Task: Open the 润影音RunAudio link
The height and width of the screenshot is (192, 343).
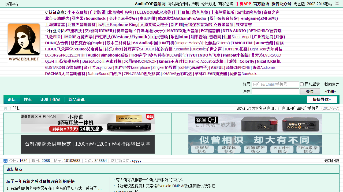Action: click(x=243, y=74)
